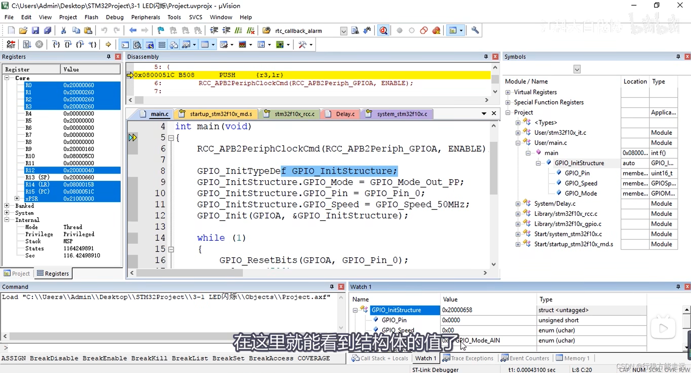Pin the Disassembly panel

tap(486, 57)
